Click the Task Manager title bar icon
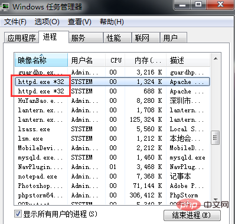The height and width of the screenshot is (224, 235). point(5,7)
